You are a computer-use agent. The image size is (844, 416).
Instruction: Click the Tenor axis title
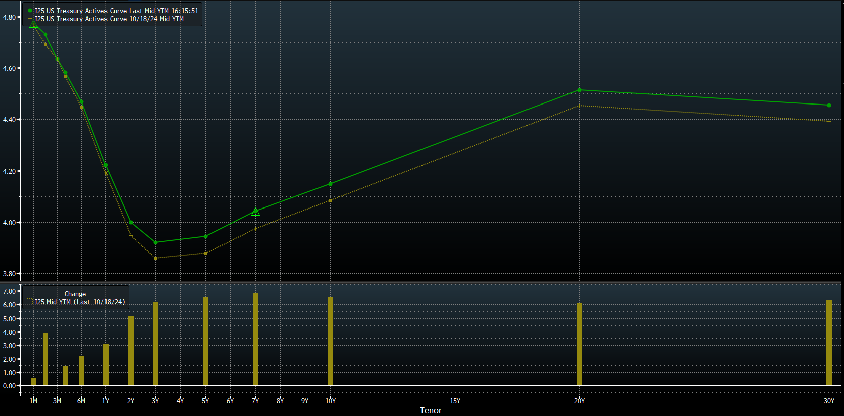tap(431, 410)
